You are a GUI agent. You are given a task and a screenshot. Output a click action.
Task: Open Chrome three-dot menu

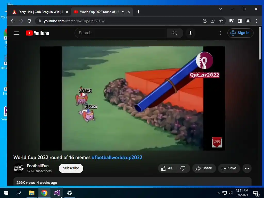(x=256, y=21)
